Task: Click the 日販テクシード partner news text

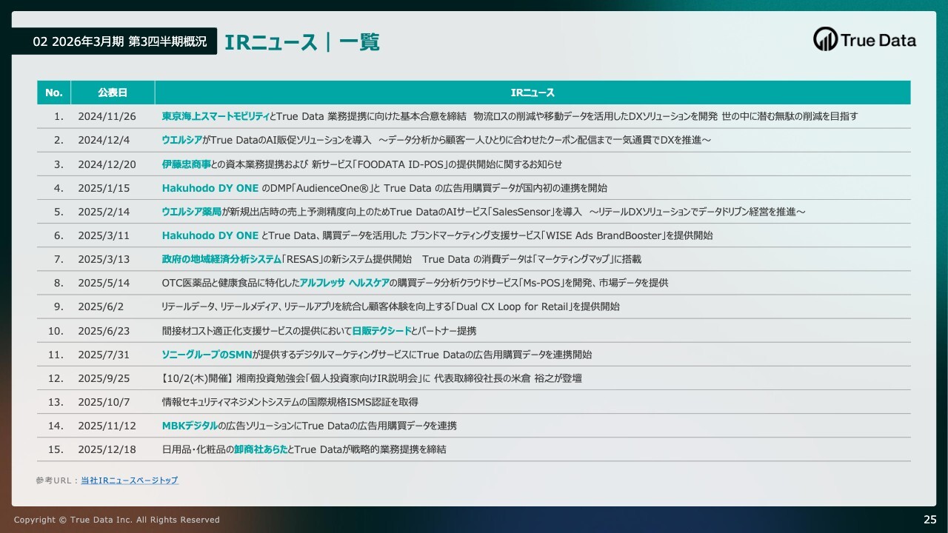Action: click(381, 331)
